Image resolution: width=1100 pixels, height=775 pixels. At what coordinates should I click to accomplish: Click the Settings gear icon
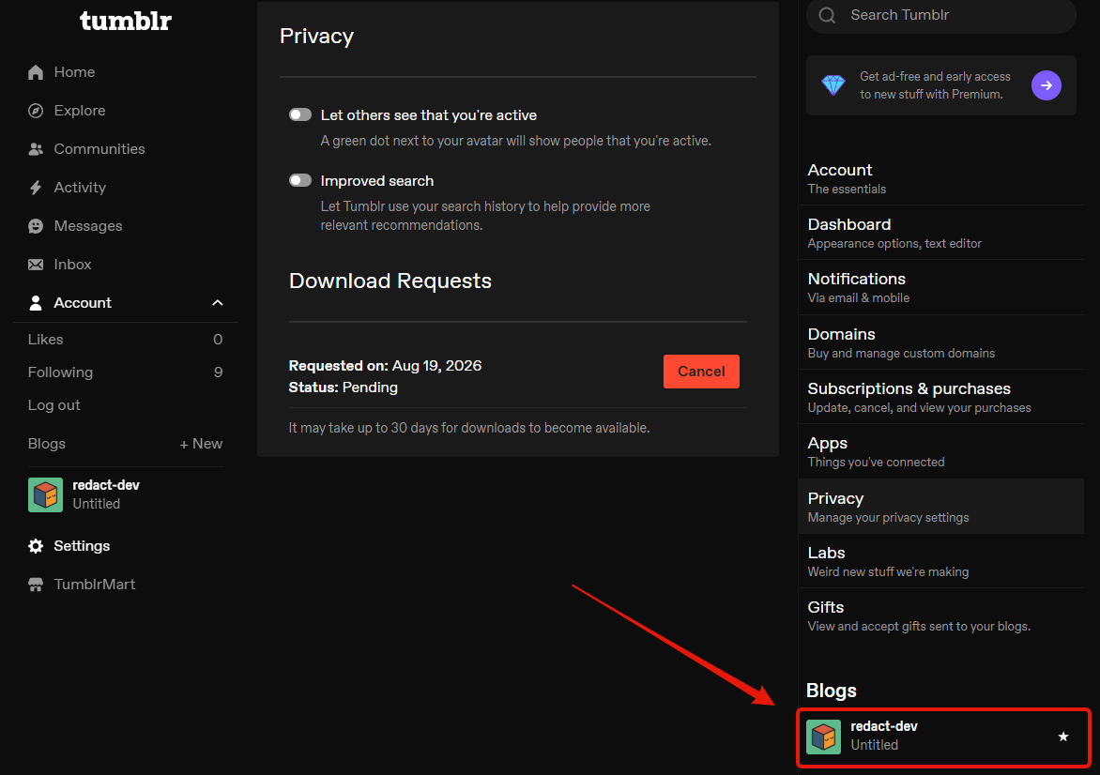(36, 546)
